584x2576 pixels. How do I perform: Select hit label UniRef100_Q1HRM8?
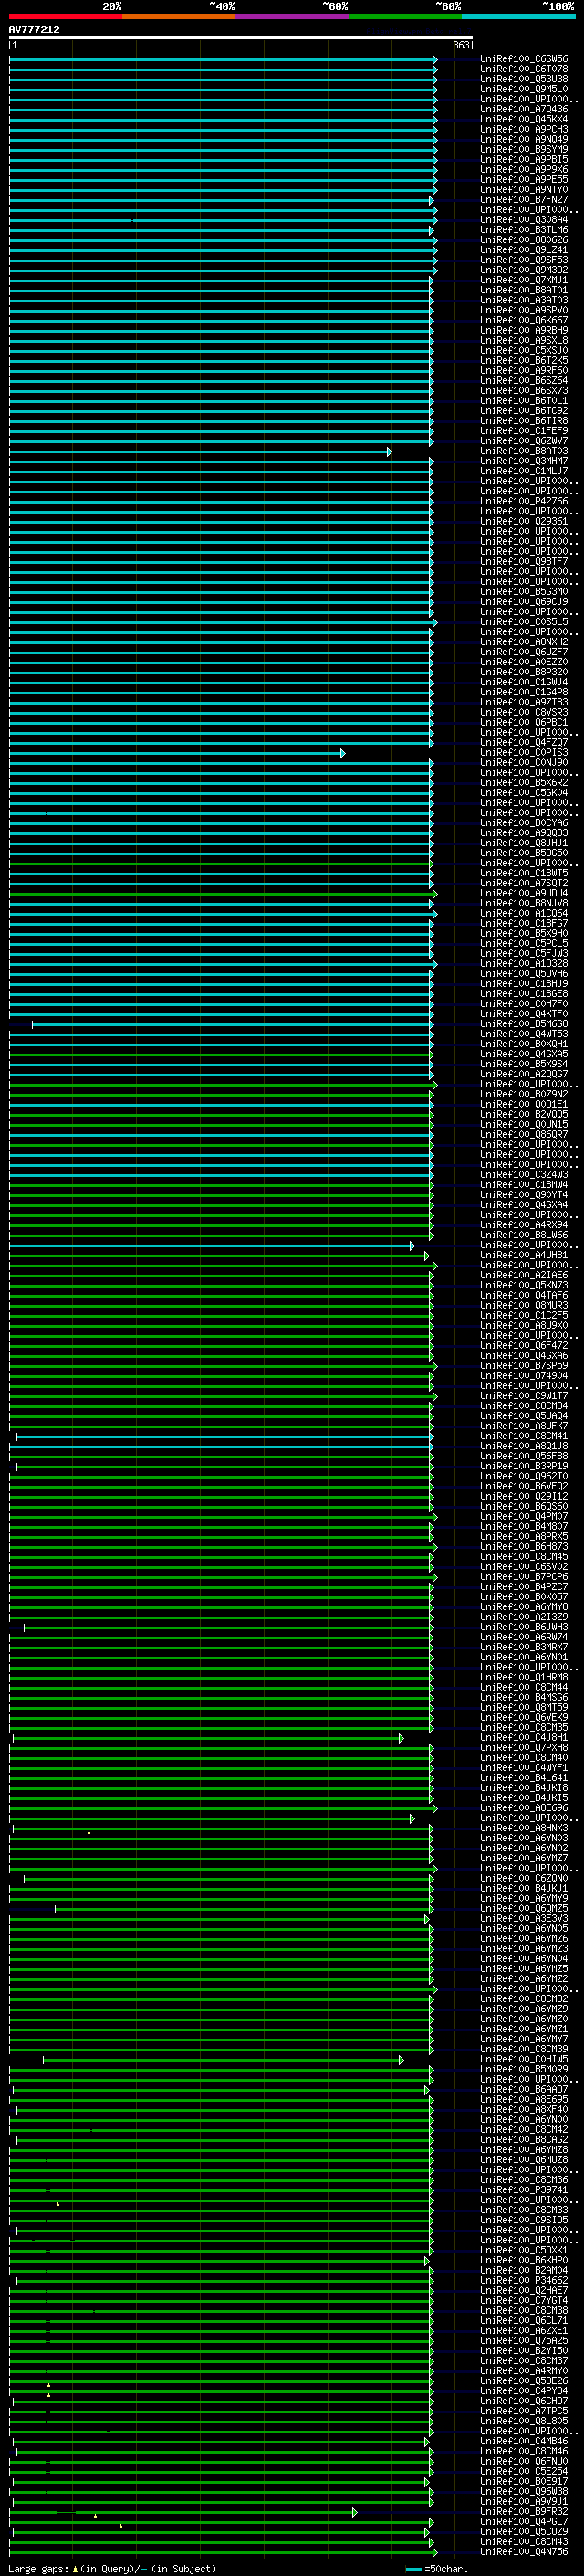coord(524,1677)
